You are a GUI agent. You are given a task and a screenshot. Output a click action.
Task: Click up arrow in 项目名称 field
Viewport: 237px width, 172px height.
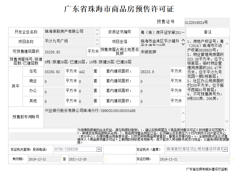pos(97,40)
